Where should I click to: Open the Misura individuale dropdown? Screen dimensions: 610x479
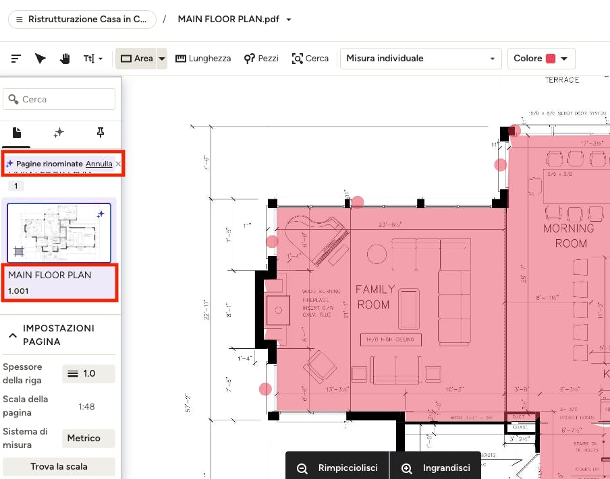coord(421,59)
